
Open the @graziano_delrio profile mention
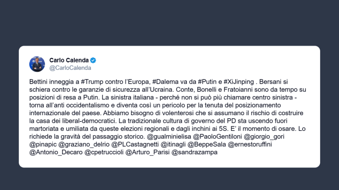click(83, 144)
